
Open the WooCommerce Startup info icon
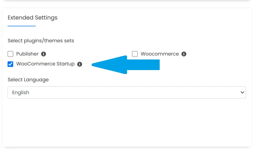(x=80, y=64)
